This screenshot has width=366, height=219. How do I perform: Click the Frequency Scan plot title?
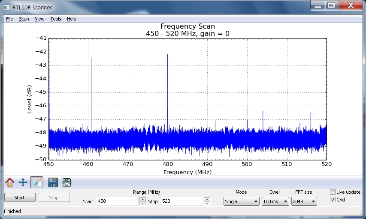[x=188, y=26]
